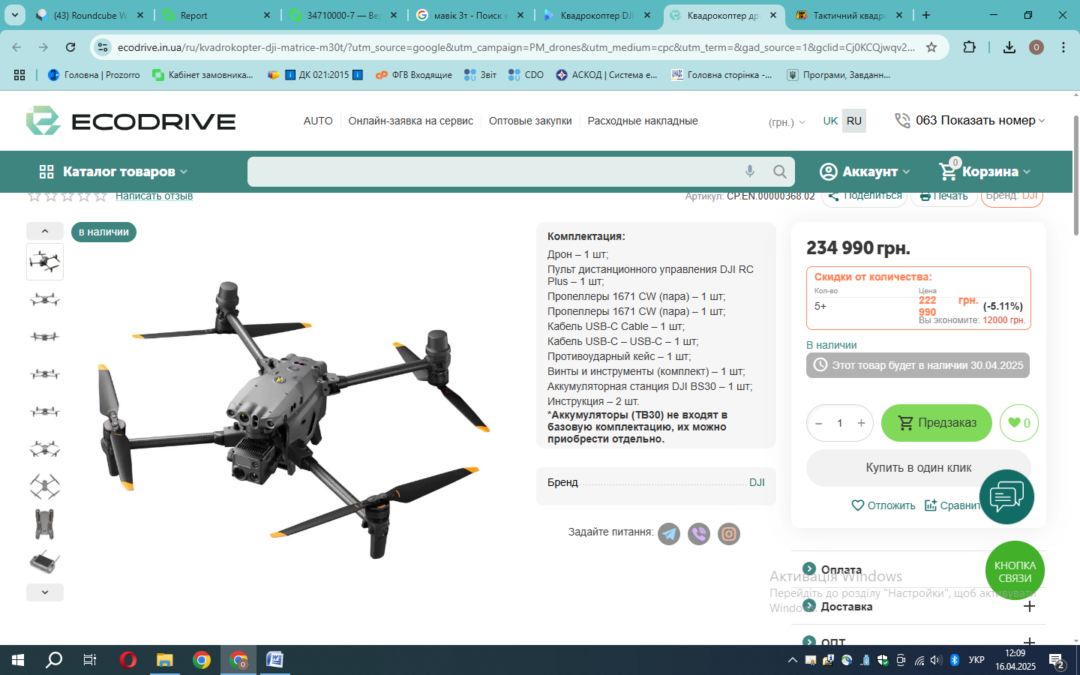Click the site search input field
This screenshot has width=1080, height=675.
[x=491, y=172]
